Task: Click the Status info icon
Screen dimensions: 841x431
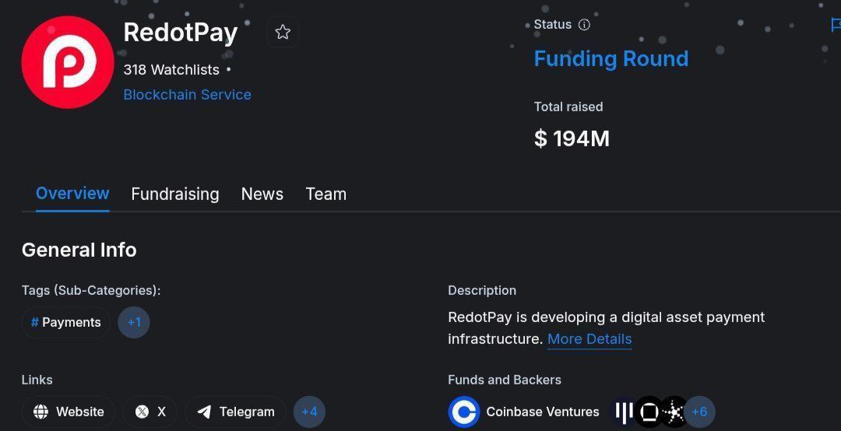Action: [584, 25]
